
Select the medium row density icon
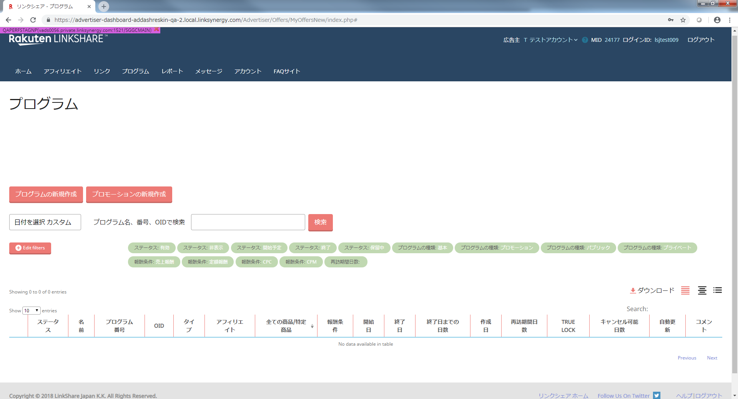coord(702,290)
